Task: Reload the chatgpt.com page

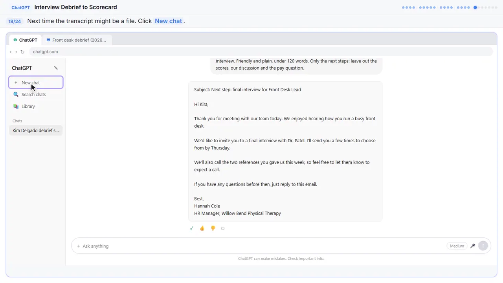Action: (x=22, y=52)
